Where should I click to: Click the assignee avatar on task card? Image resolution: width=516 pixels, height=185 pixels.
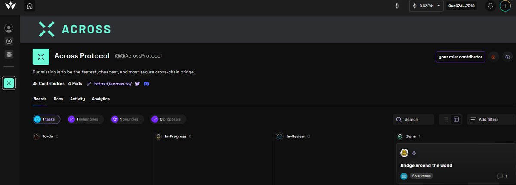point(404,153)
